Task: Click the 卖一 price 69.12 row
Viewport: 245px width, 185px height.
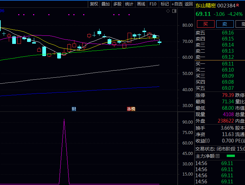Action: (219, 57)
